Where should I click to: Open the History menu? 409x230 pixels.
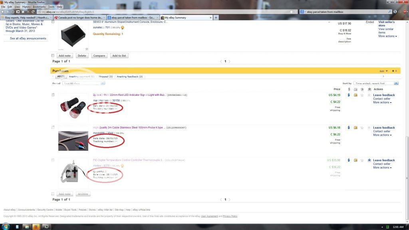(x=26, y=7)
